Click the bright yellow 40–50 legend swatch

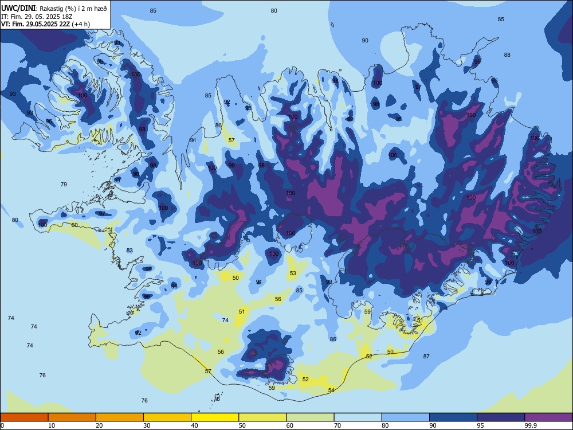coord(215,417)
